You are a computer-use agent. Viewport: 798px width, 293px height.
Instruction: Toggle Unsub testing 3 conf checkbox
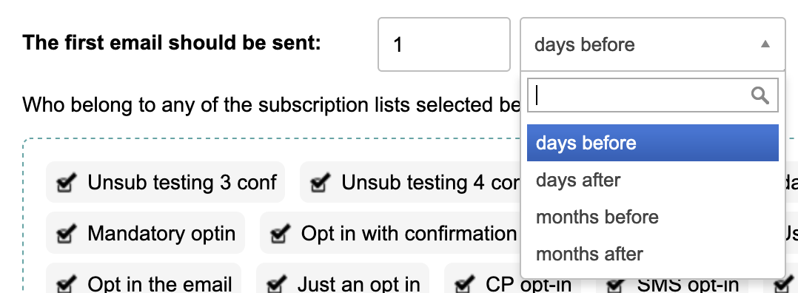(67, 182)
